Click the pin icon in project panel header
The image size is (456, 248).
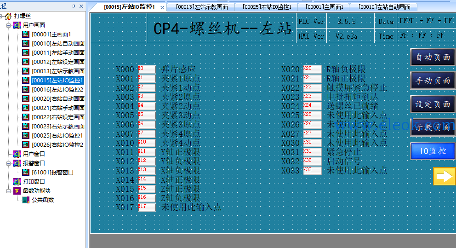pyautogui.click(x=74, y=6)
